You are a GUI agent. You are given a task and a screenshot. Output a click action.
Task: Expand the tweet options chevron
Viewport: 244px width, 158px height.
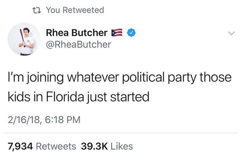coord(231,33)
